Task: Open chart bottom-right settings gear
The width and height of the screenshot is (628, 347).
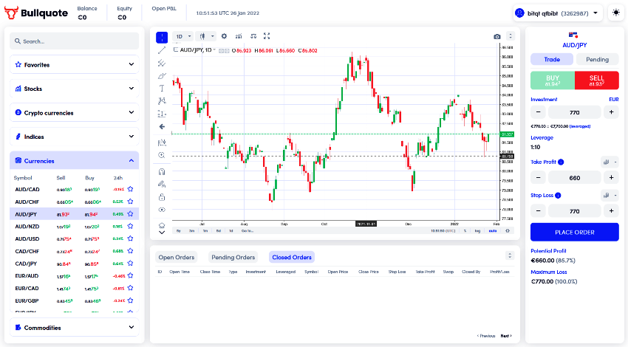Action: 508,231
